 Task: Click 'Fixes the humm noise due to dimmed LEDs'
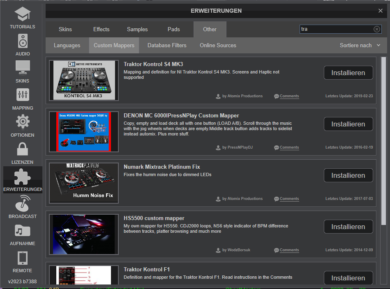pyautogui.click(x=168, y=175)
